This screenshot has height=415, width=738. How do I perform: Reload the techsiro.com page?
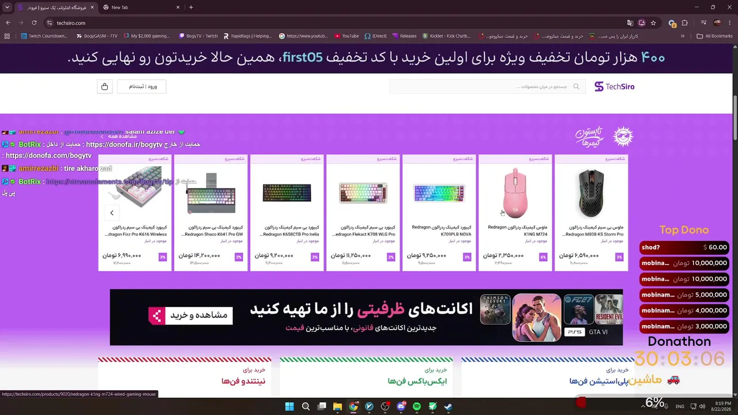pos(34,23)
